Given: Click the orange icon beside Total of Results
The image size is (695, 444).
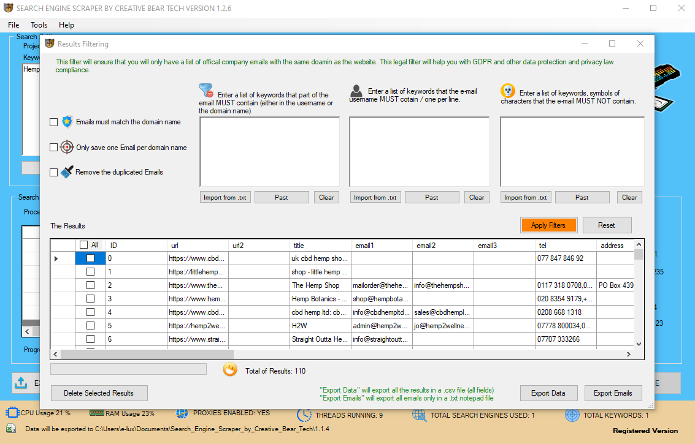Looking at the screenshot, I should point(230,370).
